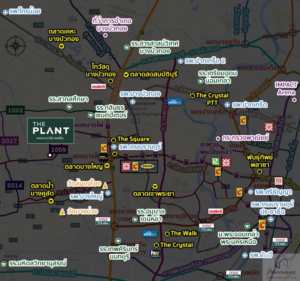Image resolution: width=300 pixels, height=281 pixels.
Task: Click the รพ.บางบัวทอง label
Action: click(x=140, y=94)
